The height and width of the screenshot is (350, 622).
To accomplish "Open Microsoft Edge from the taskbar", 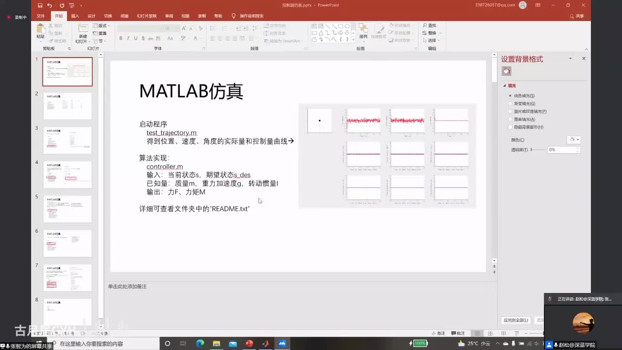I will (x=200, y=344).
